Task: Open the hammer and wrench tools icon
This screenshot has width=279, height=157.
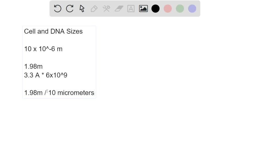Action: click(x=106, y=9)
